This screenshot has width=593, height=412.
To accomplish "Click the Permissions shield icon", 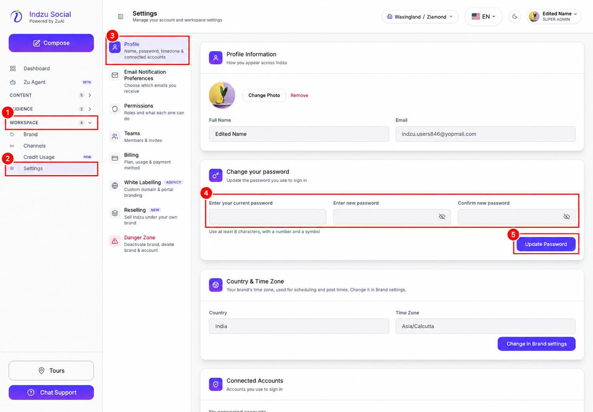I will [x=115, y=109].
